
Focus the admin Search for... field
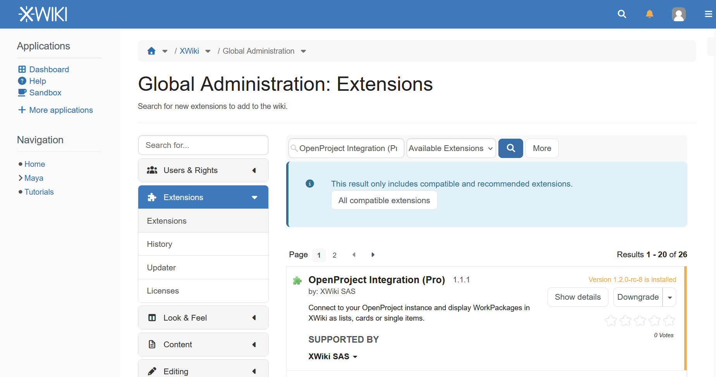click(x=203, y=145)
